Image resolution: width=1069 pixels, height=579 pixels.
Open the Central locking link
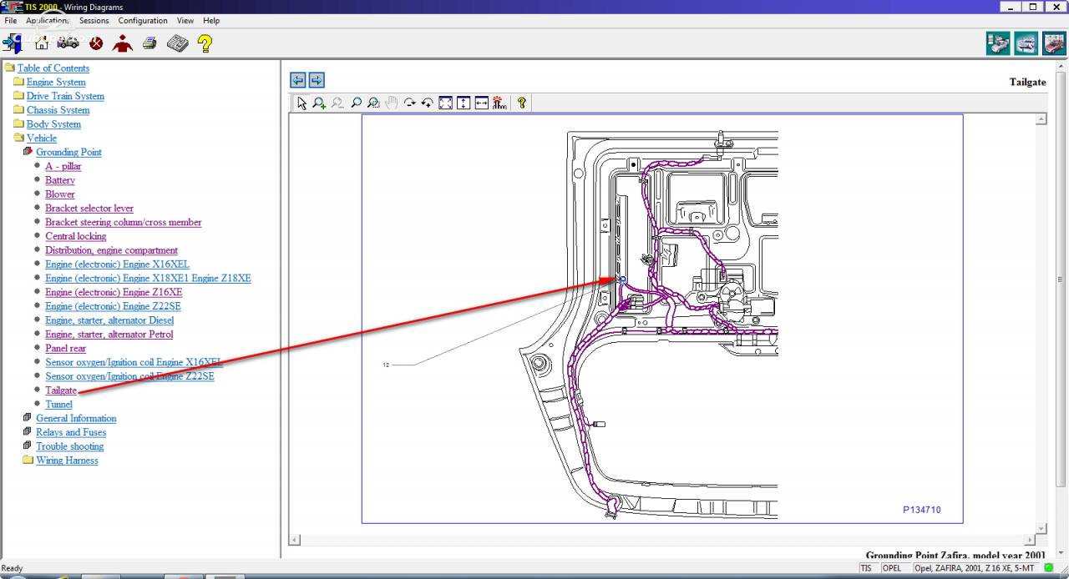tap(76, 236)
